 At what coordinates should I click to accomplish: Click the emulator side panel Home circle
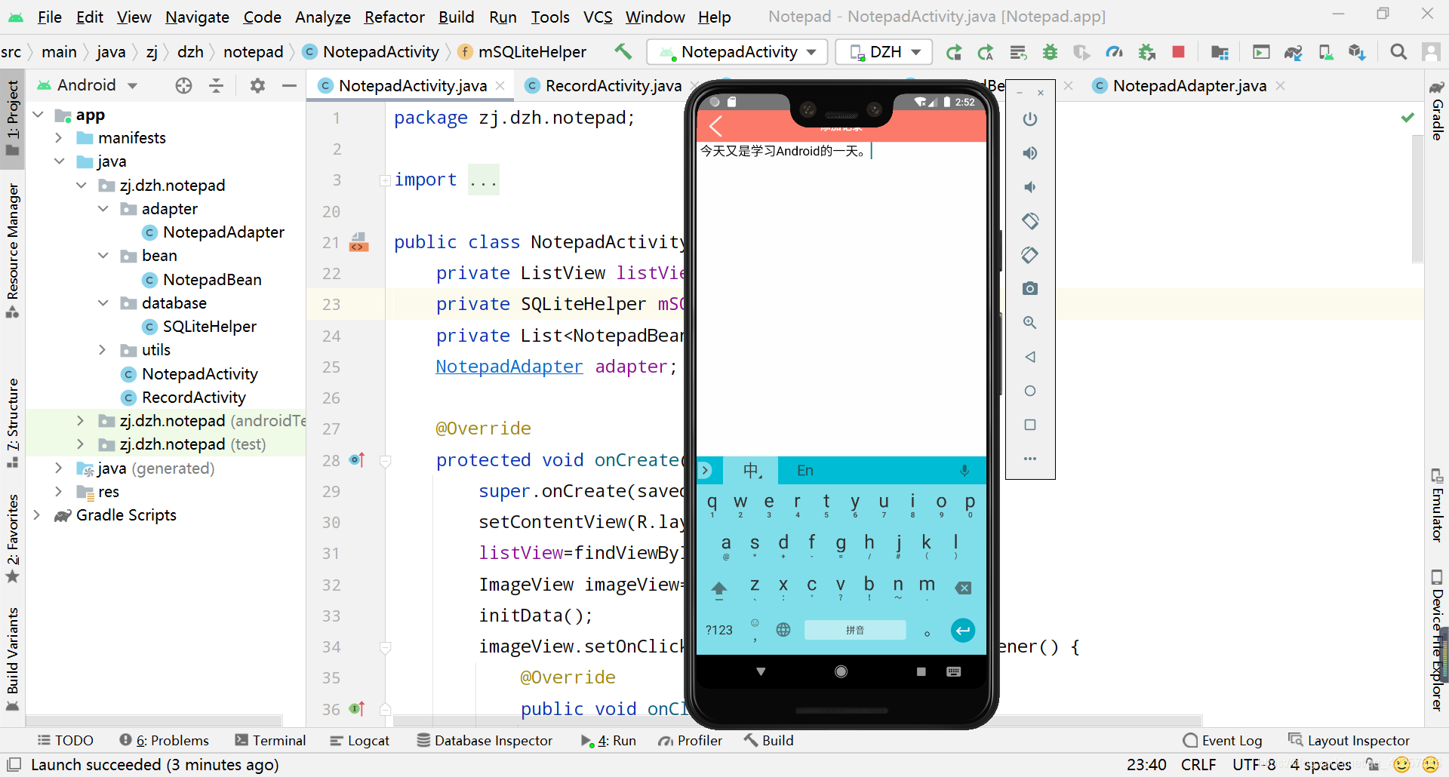pyautogui.click(x=1030, y=391)
